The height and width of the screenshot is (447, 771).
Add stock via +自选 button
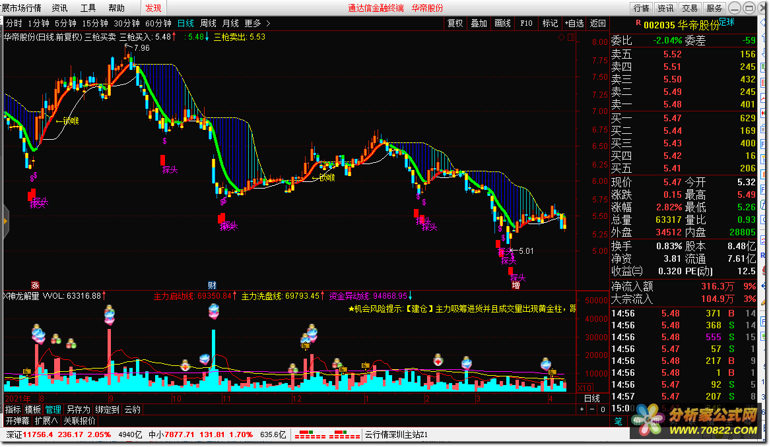(574, 23)
